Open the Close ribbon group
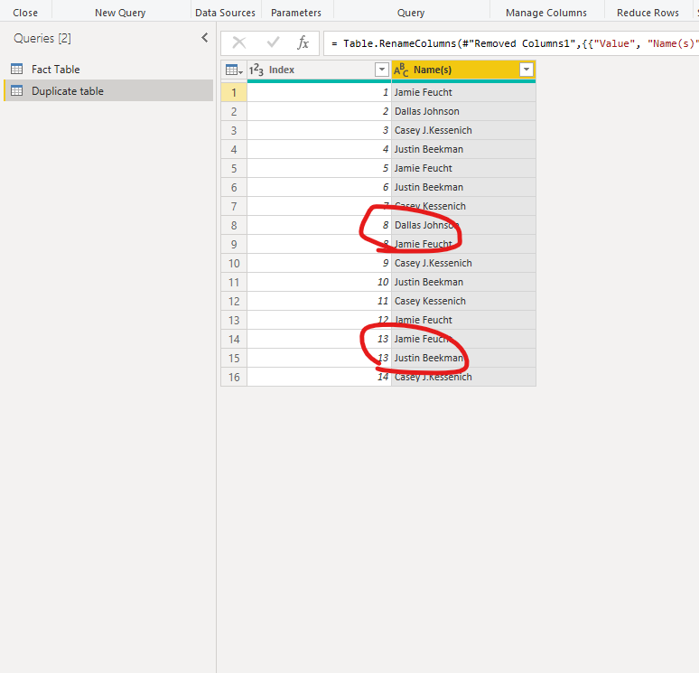The height and width of the screenshot is (673, 699). click(25, 13)
